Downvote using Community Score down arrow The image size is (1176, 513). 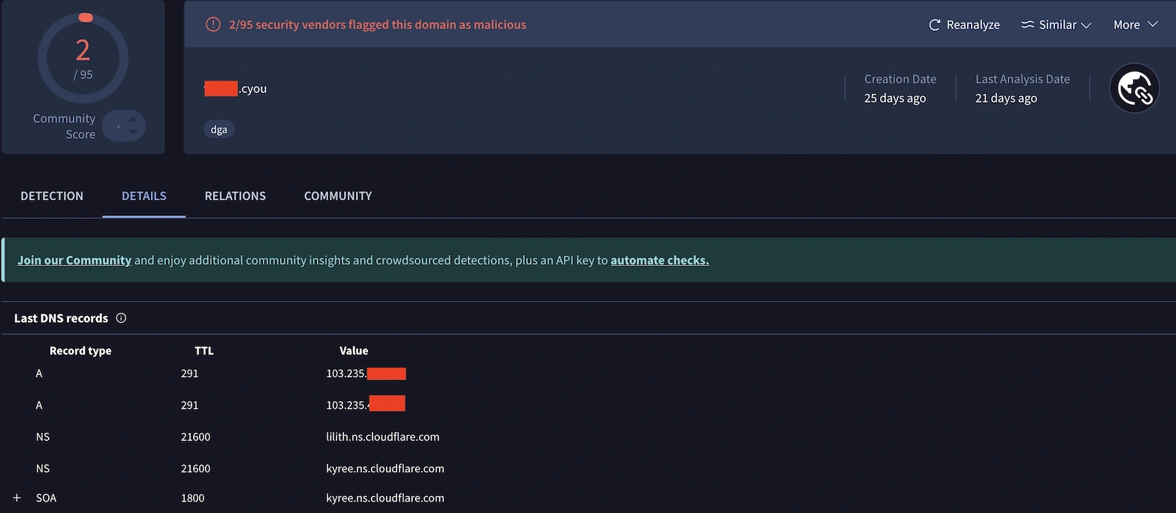[133, 132]
